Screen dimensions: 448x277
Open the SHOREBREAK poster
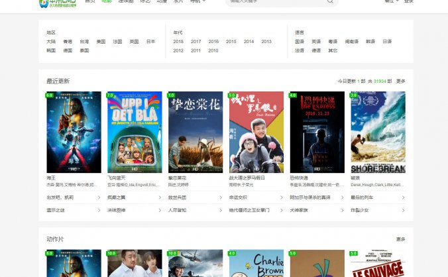click(x=378, y=133)
